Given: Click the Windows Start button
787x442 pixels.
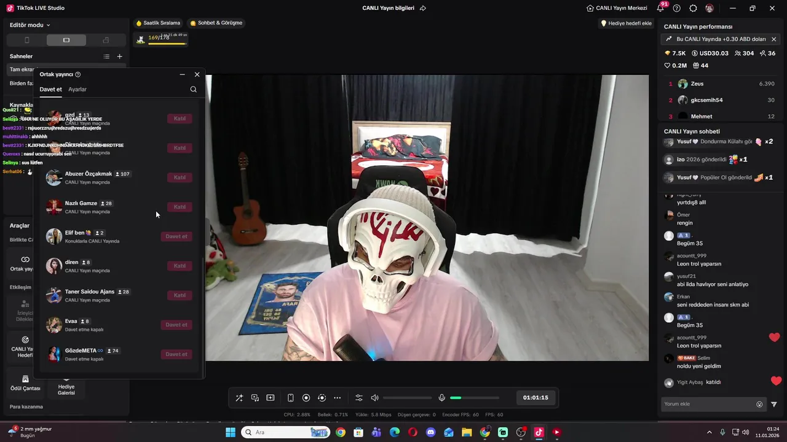Looking at the screenshot, I should coord(230,432).
